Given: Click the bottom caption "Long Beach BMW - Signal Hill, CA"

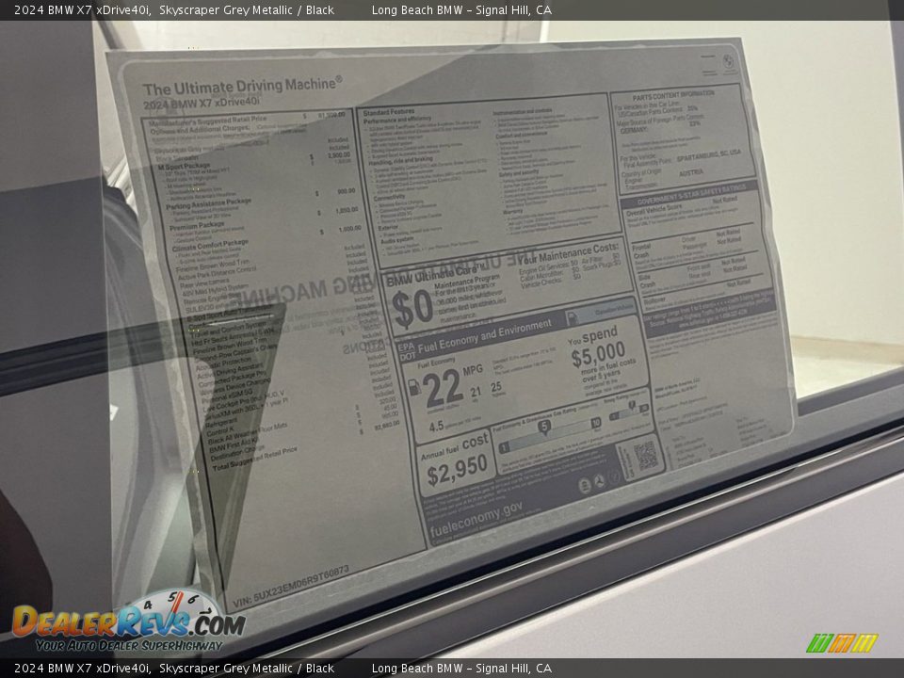Looking at the screenshot, I should [461, 669].
